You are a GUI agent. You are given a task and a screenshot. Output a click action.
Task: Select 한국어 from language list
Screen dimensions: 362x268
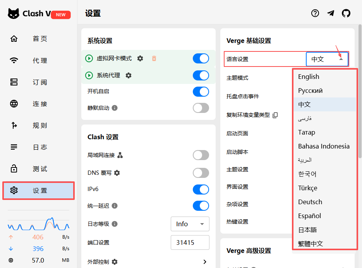[x=325, y=174]
